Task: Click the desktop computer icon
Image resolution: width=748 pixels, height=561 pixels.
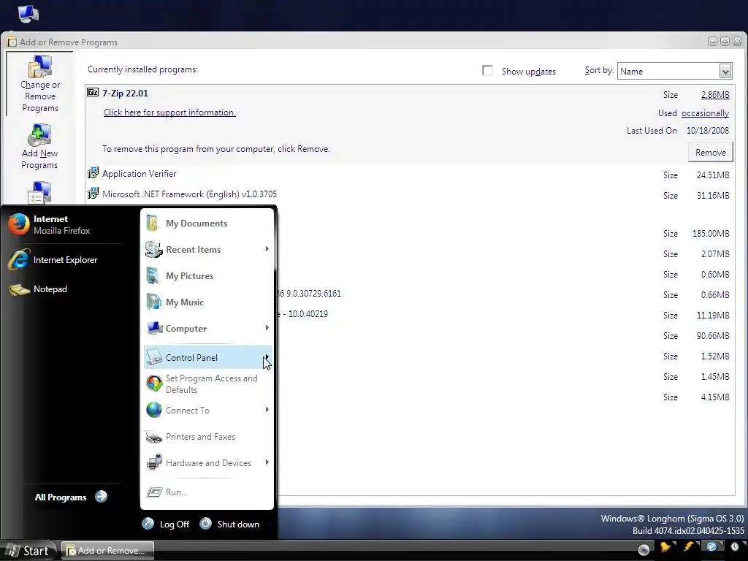Action: pyautogui.click(x=28, y=13)
